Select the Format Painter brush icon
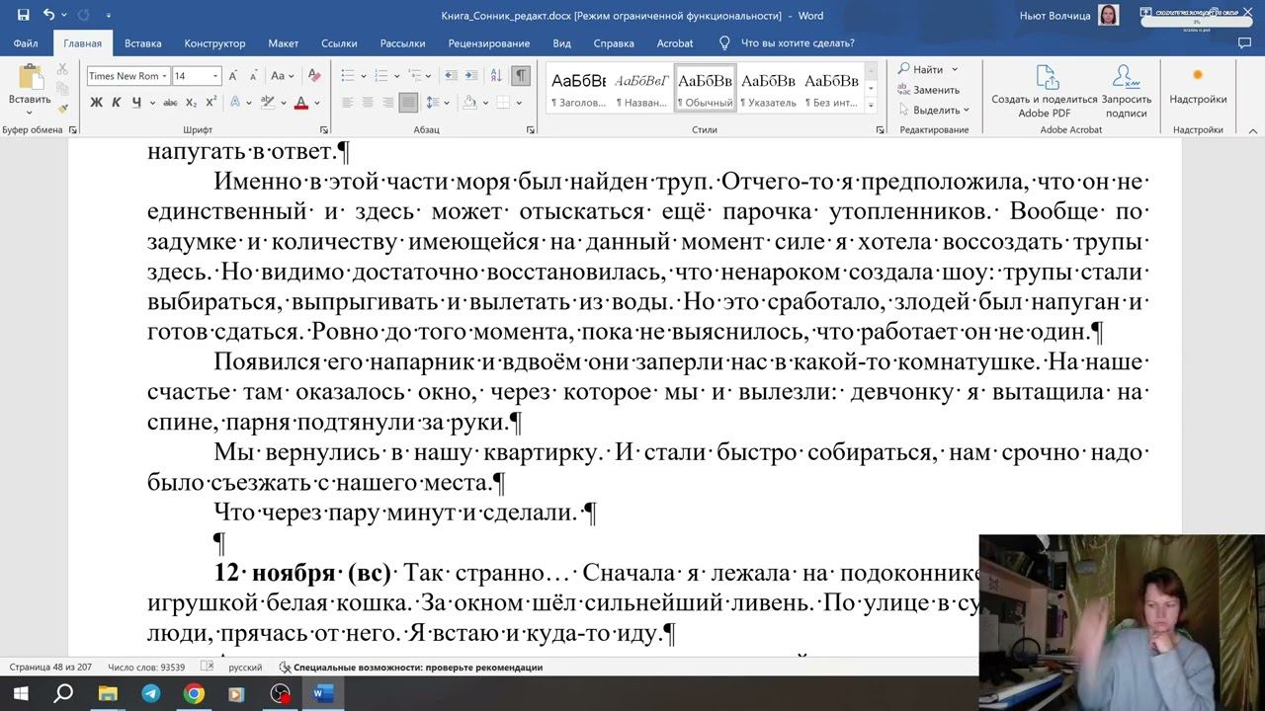The image size is (1265, 711). coord(62,109)
